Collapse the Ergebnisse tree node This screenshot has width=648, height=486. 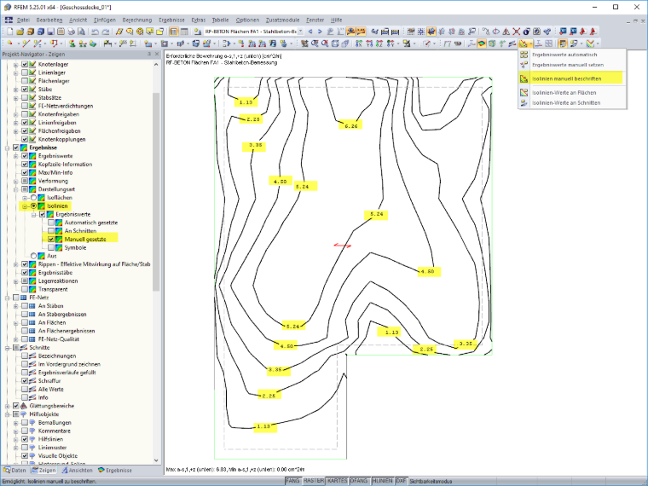point(7,148)
